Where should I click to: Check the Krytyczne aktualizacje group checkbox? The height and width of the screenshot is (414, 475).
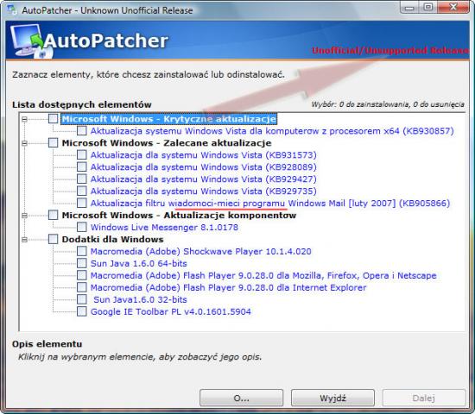click(53, 119)
